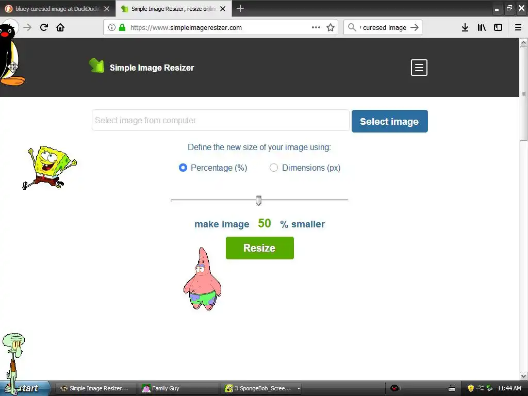Click the search magnifier icon
Viewport: 528px width, 396px height.
click(352, 27)
